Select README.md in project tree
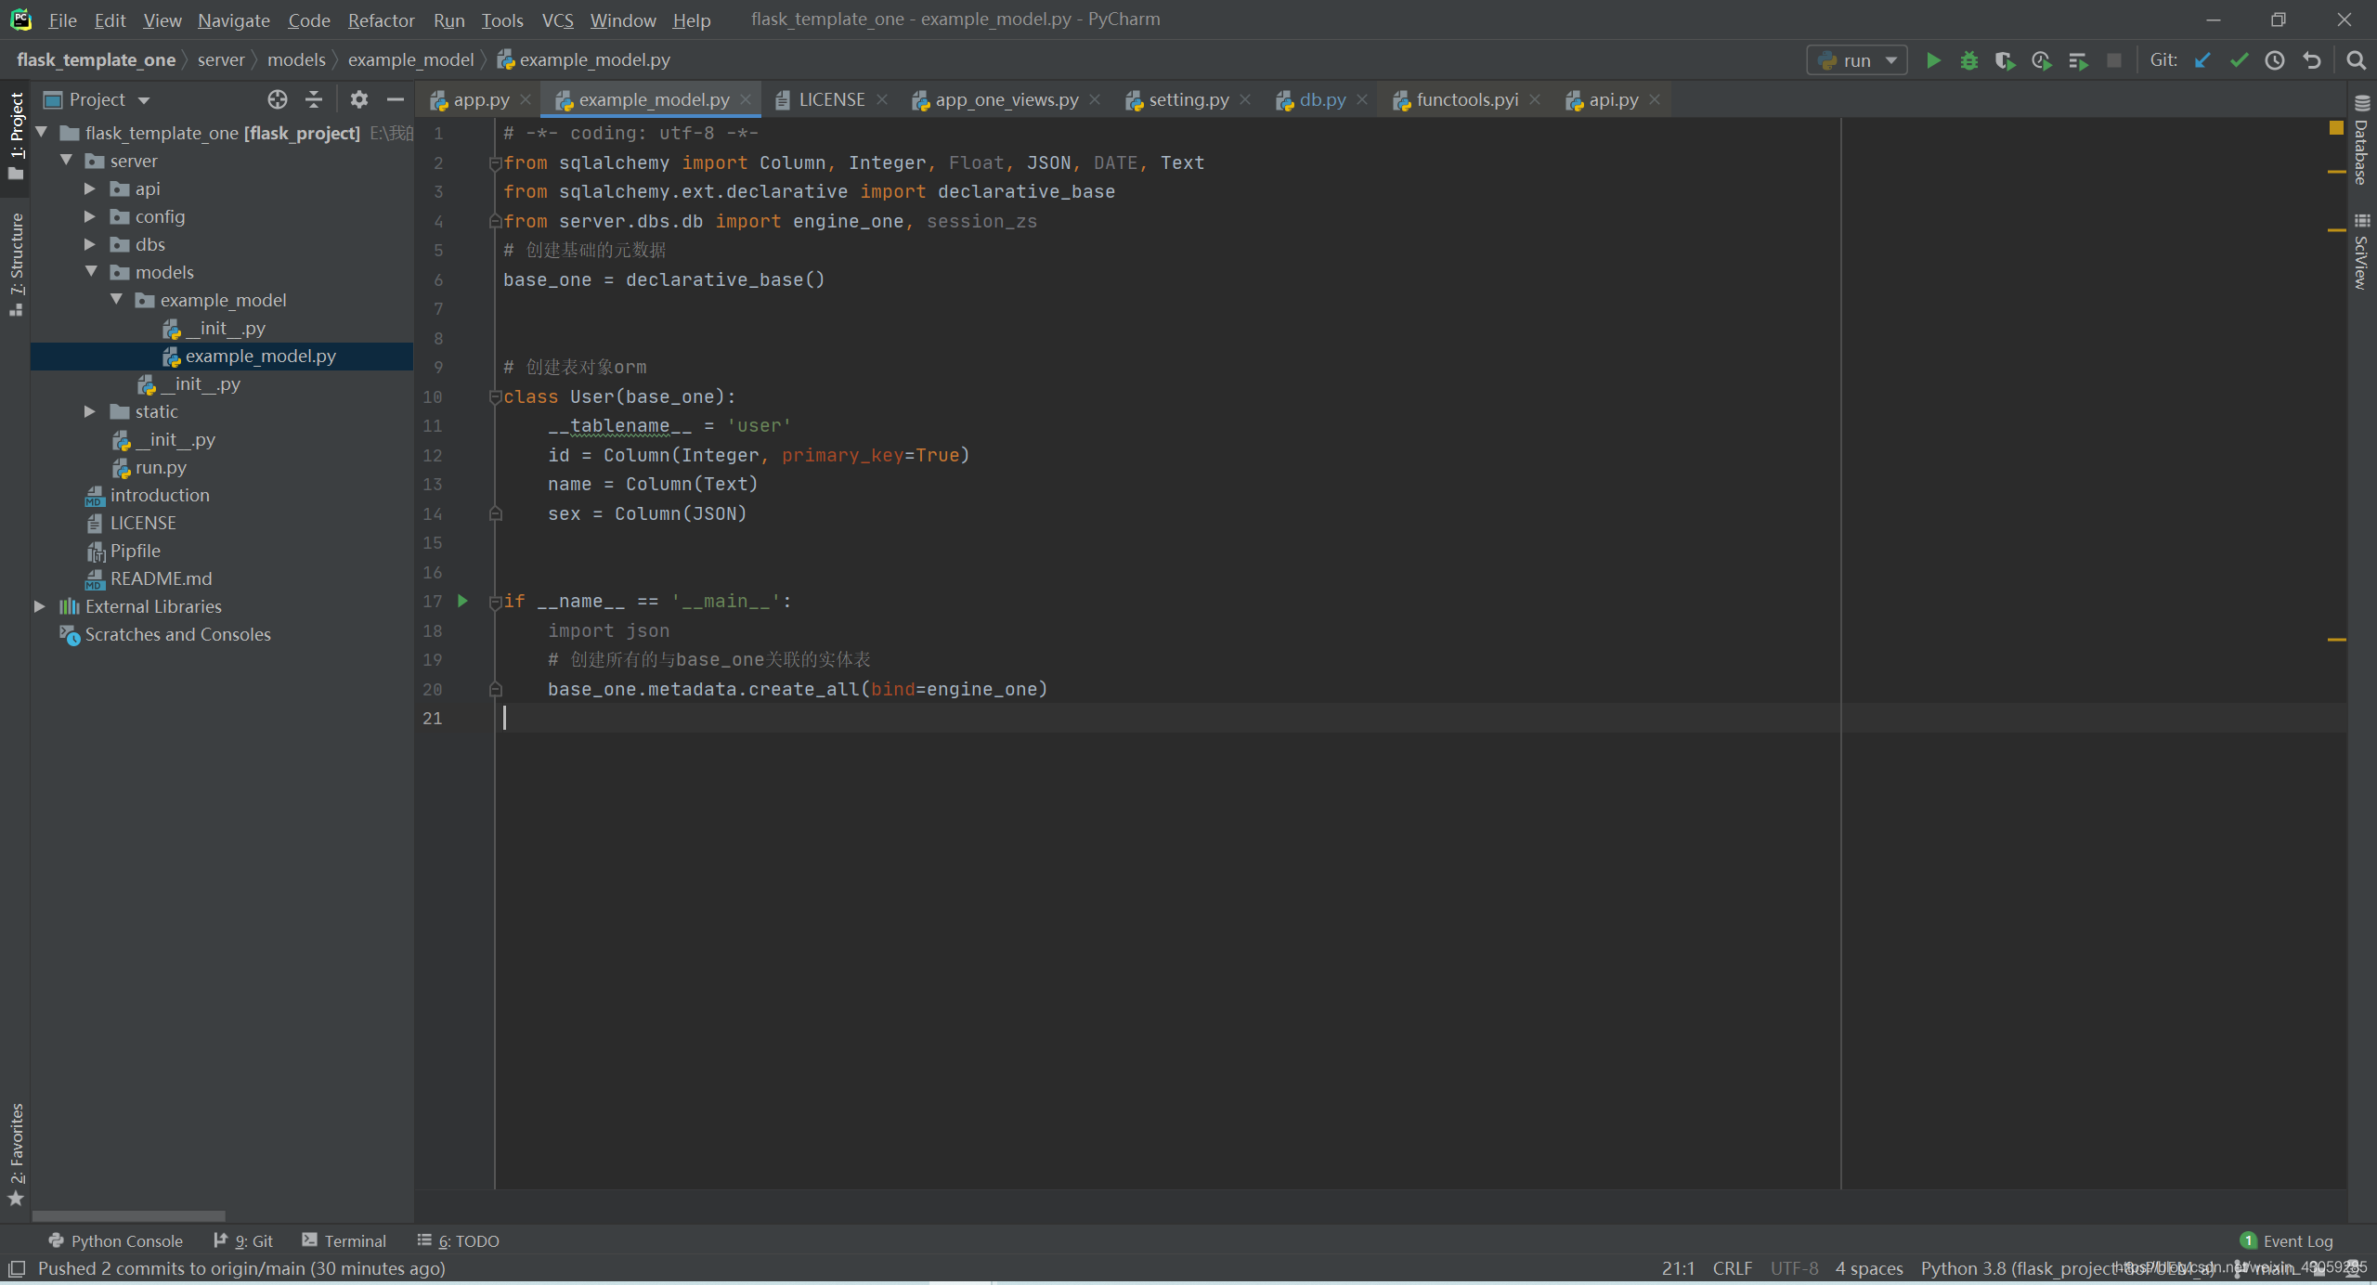 (161, 578)
